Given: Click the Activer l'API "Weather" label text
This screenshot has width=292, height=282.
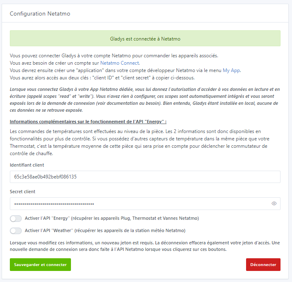Looking at the screenshot, I should [105, 230].
